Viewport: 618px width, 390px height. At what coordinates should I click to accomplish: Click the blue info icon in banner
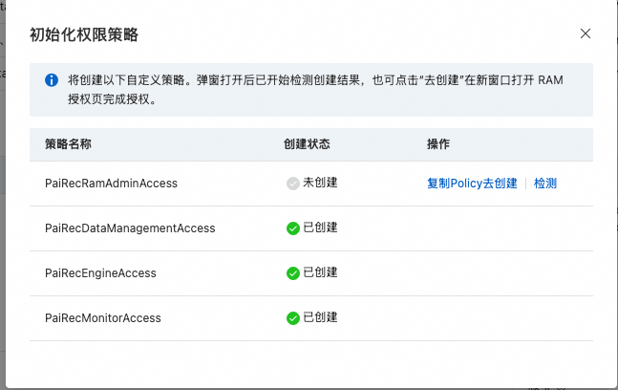(x=52, y=80)
